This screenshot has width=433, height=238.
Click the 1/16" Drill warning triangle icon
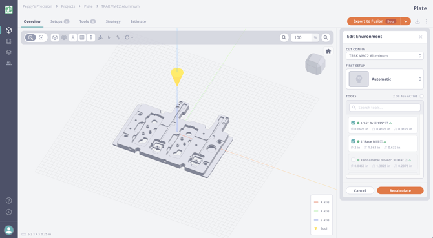pyautogui.click(x=390, y=123)
